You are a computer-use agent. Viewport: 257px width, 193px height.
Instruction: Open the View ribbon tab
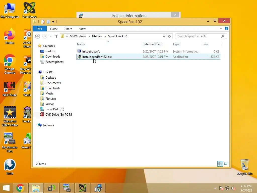click(x=82, y=29)
